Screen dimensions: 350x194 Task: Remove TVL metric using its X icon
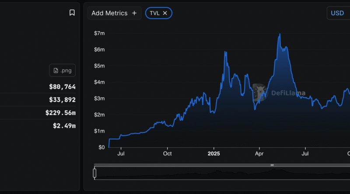coord(165,13)
